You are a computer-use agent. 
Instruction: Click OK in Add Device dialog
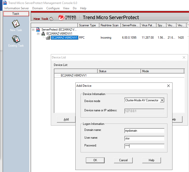click(x=95, y=160)
